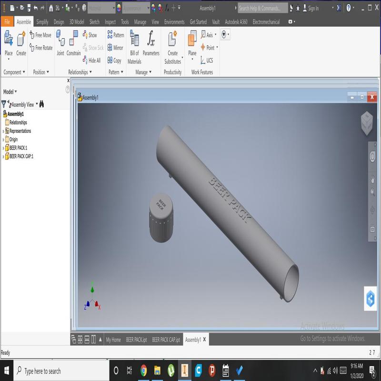Select the Free Rotate tool
The height and width of the screenshot is (381, 381).
pyautogui.click(x=41, y=48)
